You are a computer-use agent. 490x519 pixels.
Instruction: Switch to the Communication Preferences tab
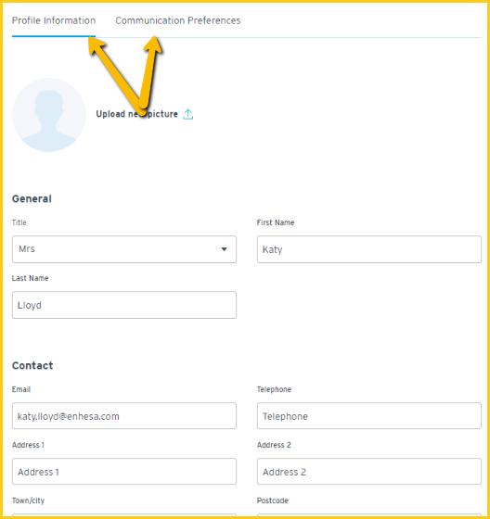(x=177, y=20)
